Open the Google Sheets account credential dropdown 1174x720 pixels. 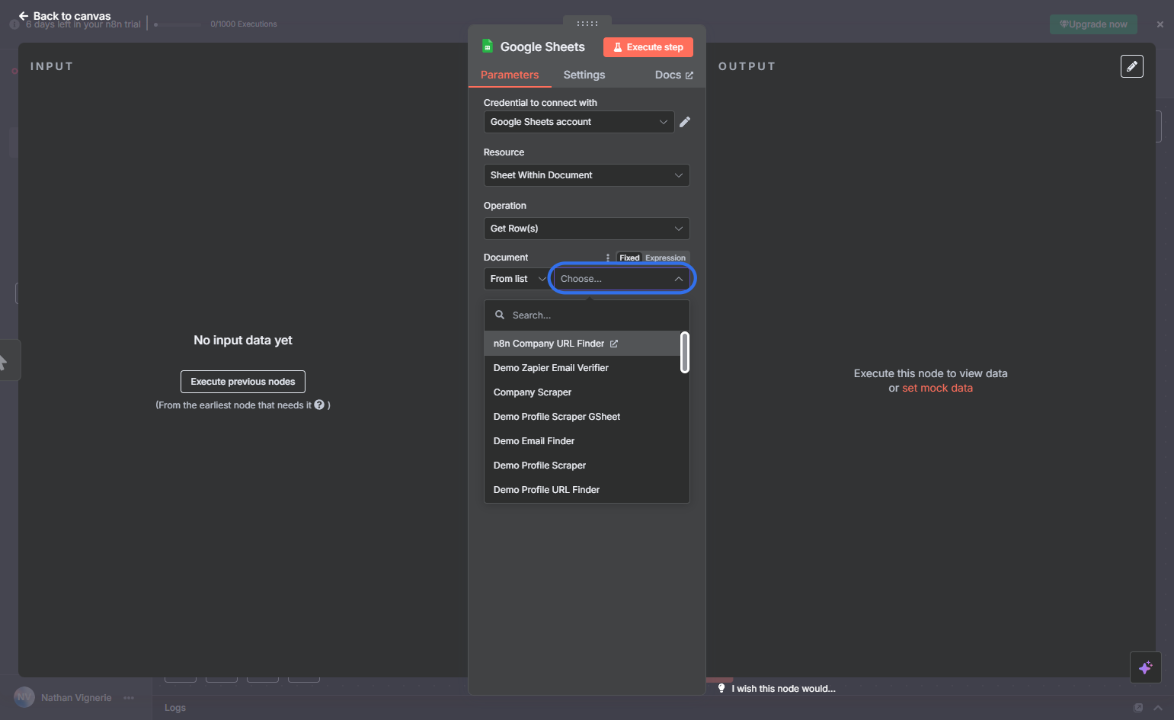(579, 122)
